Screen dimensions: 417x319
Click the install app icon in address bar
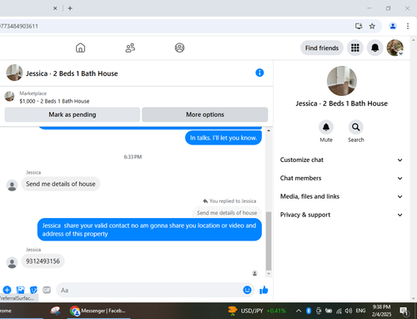[x=359, y=26]
